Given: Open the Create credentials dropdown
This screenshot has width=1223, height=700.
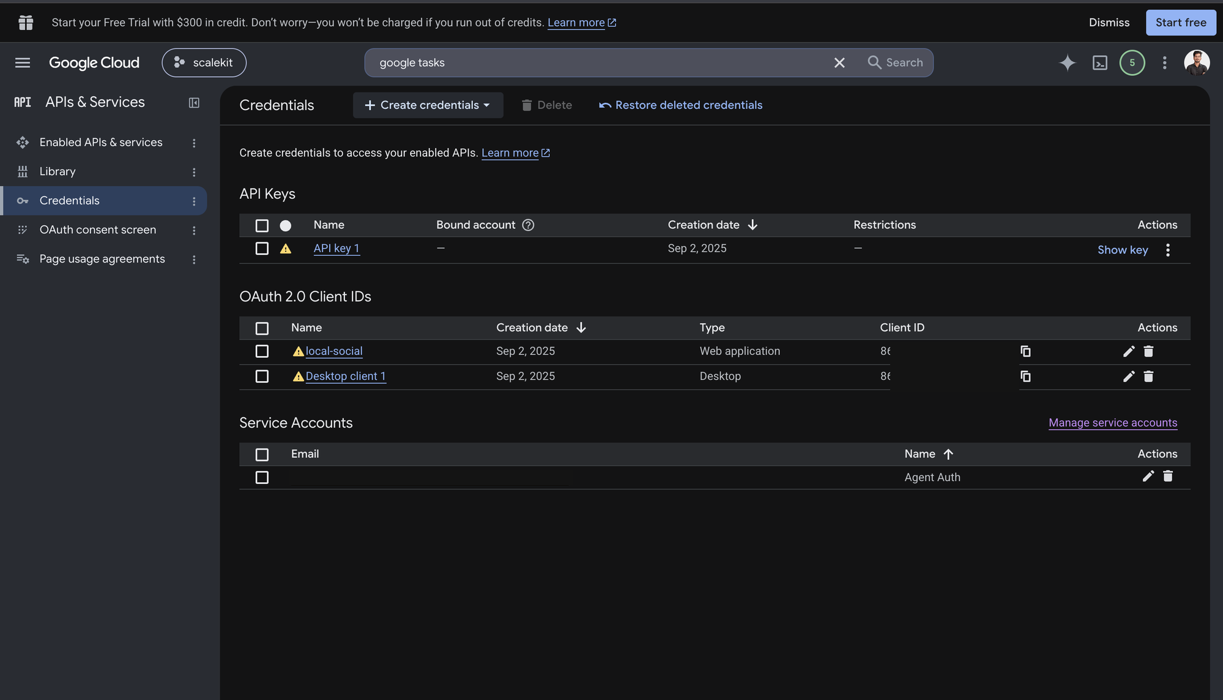Looking at the screenshot, I should click(x=428, y=105).
